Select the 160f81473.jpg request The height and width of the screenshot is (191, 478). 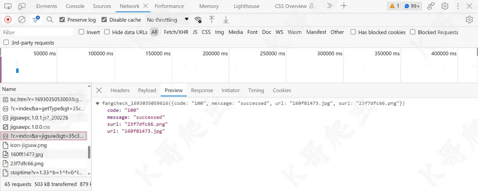(44, 154)
